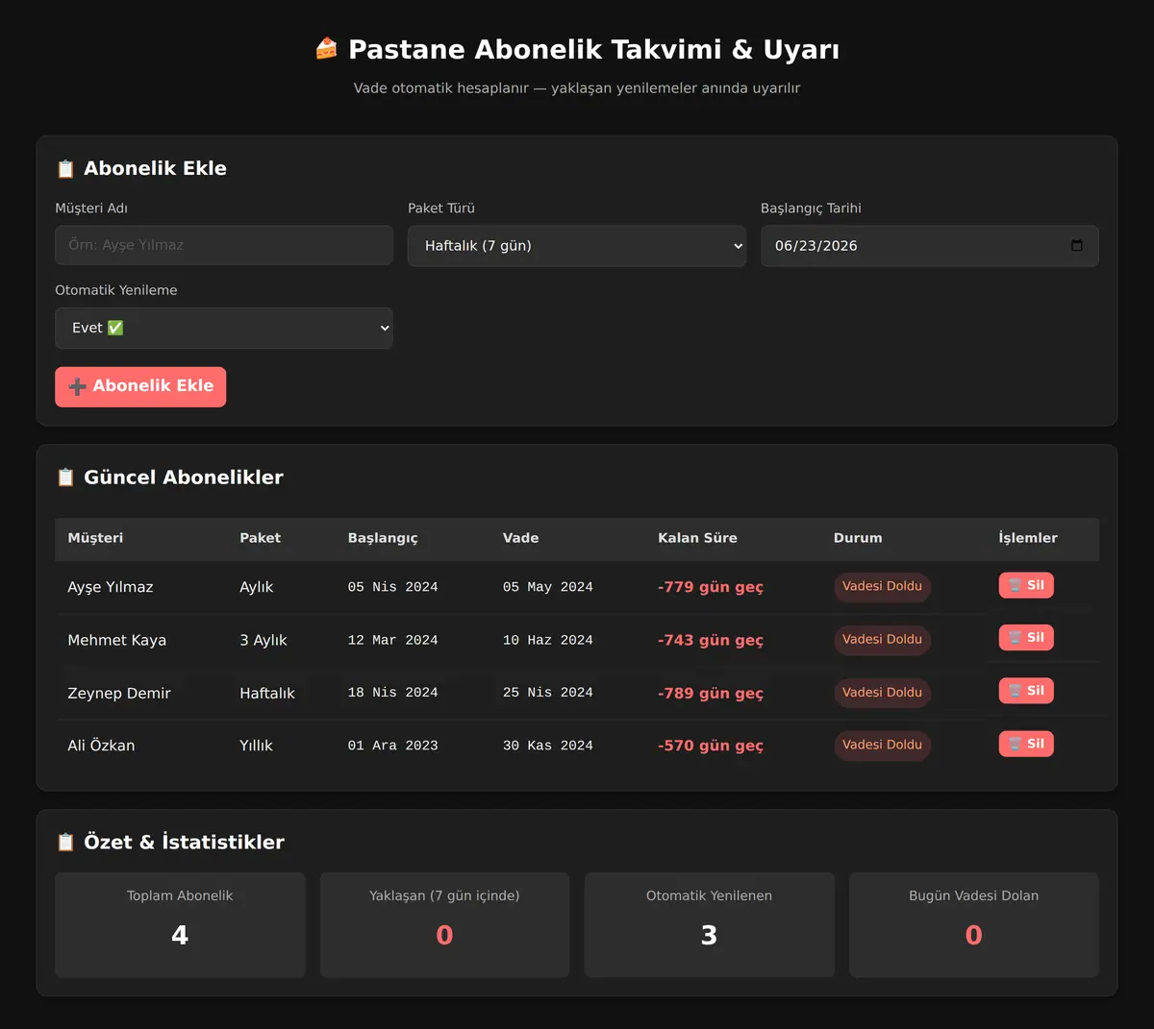Click the due date 25 Nis 2024

(547, 693)
